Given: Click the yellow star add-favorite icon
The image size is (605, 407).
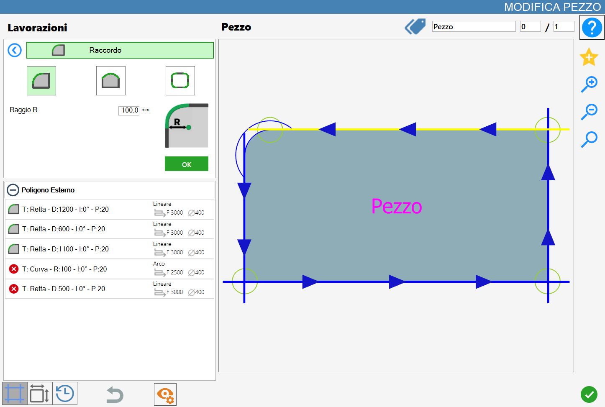Looking at the screenshot, I should (x=589, y=57).
